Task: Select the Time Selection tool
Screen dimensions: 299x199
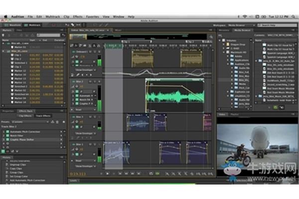Action: tap(84, 25)
